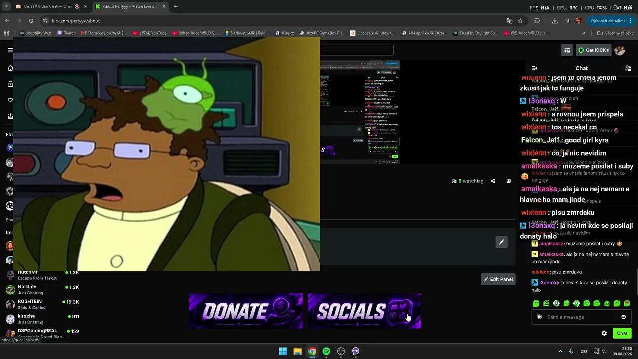638x359 pixels.
Task: Open the Kick sidebar hamburger menu
Action: [x=10, y=50]
